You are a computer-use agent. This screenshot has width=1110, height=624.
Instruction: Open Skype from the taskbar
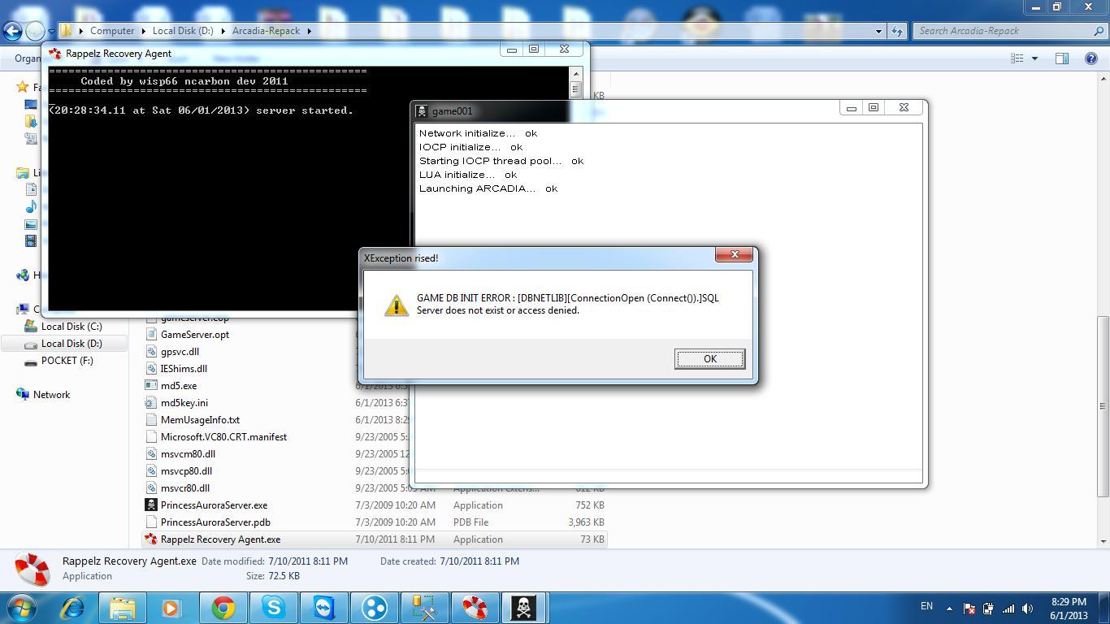click(x=273, y=608)
